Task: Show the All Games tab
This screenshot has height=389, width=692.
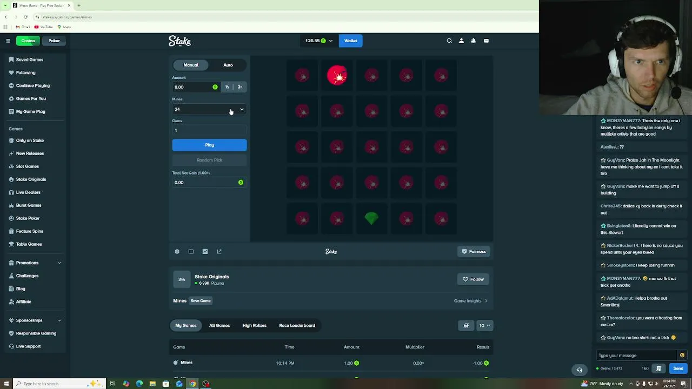Action: tap(219, 325)
